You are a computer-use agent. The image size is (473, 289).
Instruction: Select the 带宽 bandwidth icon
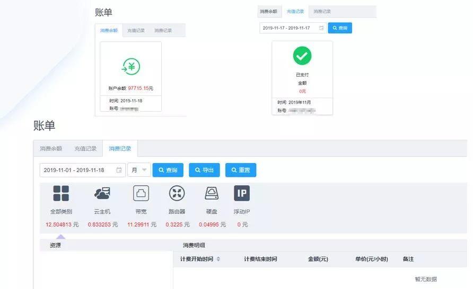pos(141,193)
